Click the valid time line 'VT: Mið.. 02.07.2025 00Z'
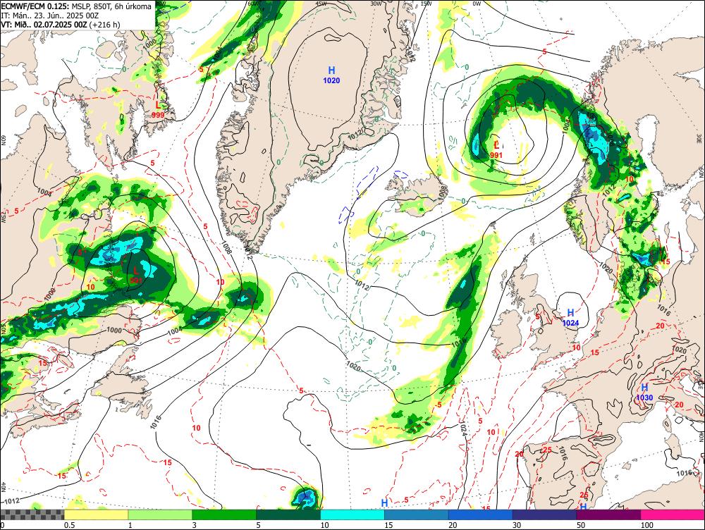705x530 pixels. pos(44,24)
